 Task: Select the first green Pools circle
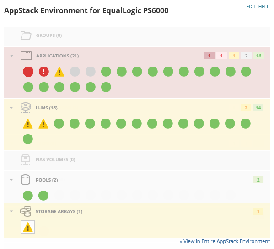[x=28, y=196]
